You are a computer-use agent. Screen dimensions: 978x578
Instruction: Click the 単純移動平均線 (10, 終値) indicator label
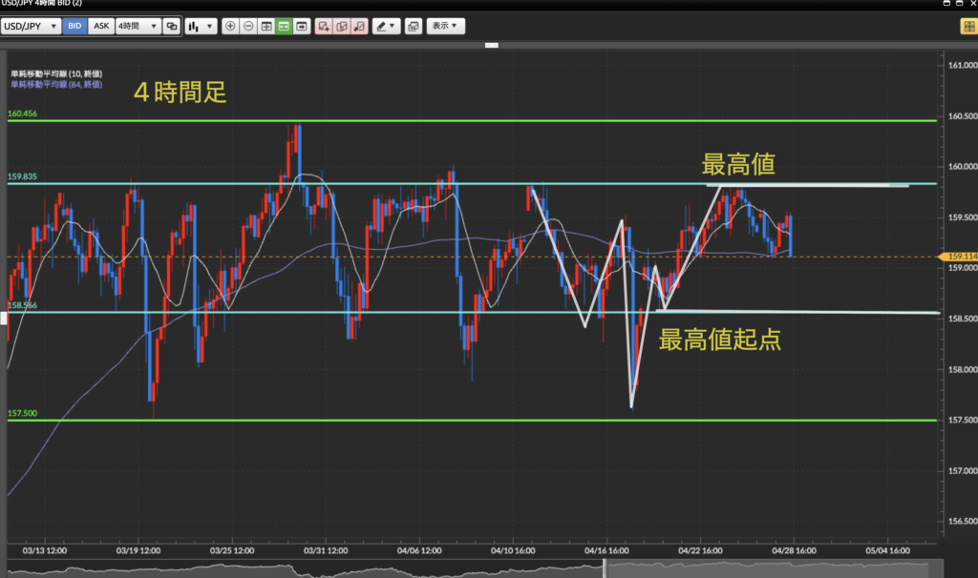click(x=56, y=73)
